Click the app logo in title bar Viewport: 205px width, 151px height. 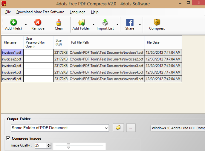[x=3, y=4]
